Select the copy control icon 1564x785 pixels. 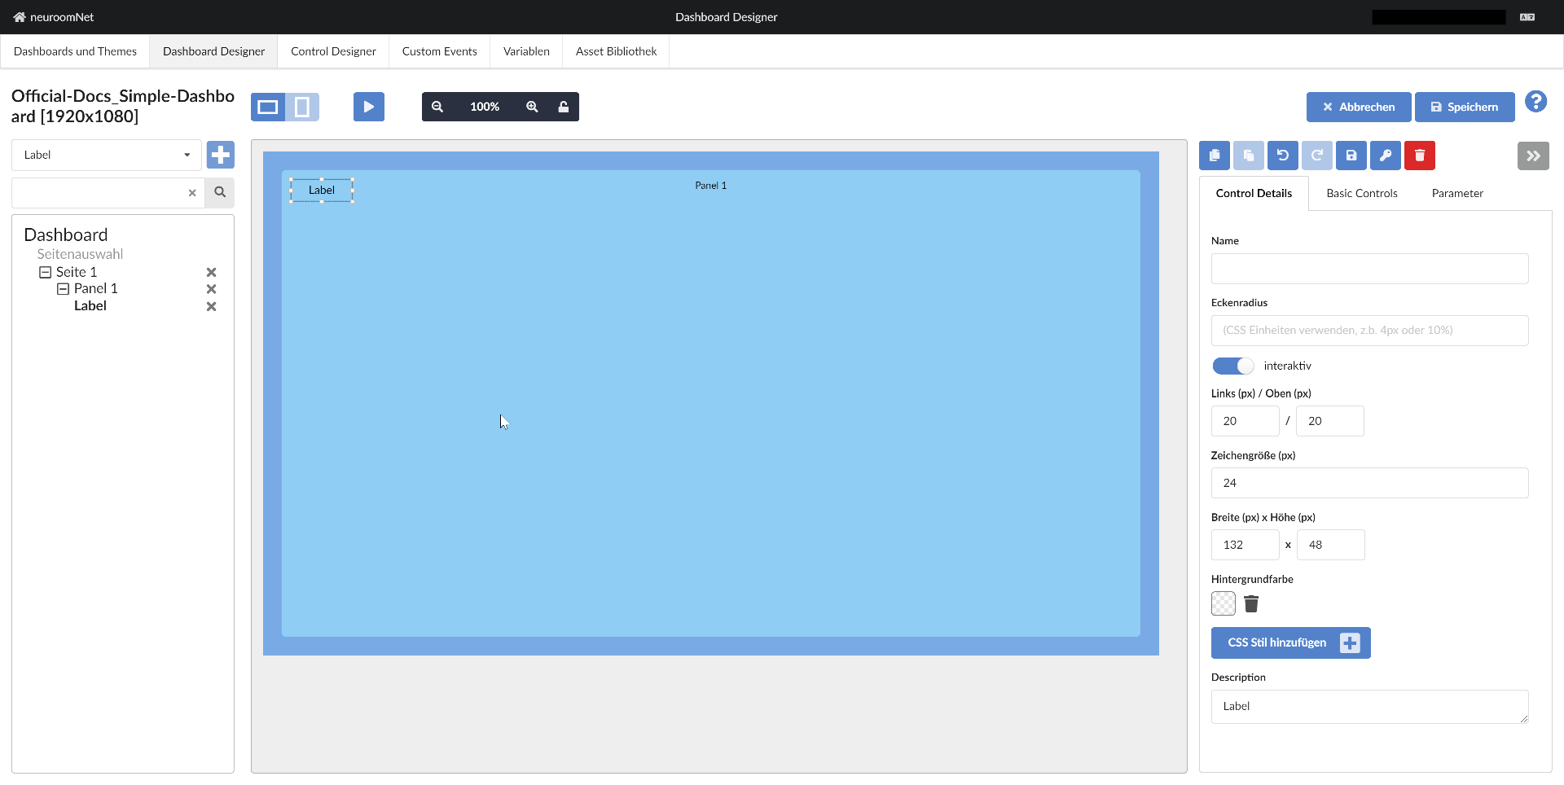click(1214, 156)
